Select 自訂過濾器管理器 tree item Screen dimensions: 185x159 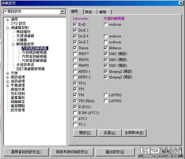coord(31,69)
